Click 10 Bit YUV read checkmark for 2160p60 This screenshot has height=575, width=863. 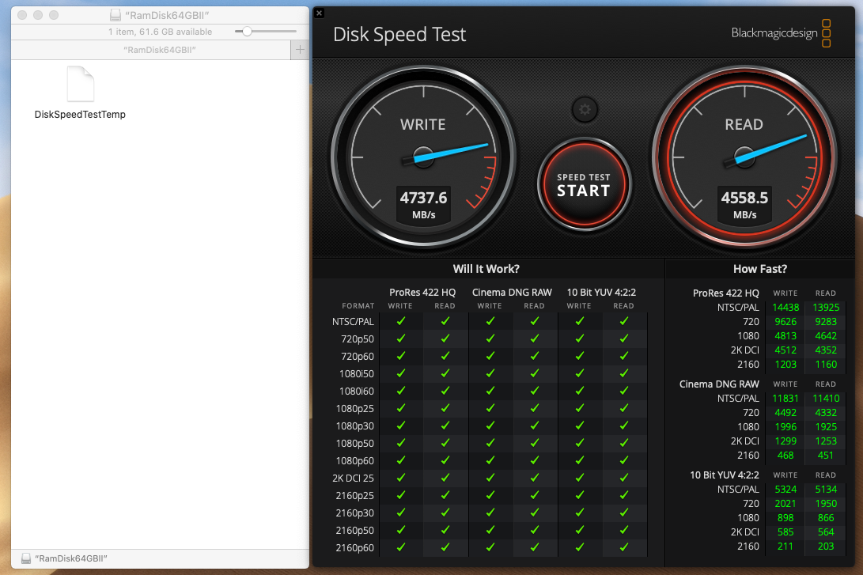click(624, 547)
